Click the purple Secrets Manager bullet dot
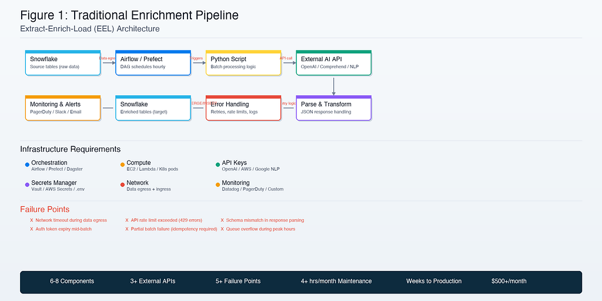 pyautogui.click(x=27, y=185)
